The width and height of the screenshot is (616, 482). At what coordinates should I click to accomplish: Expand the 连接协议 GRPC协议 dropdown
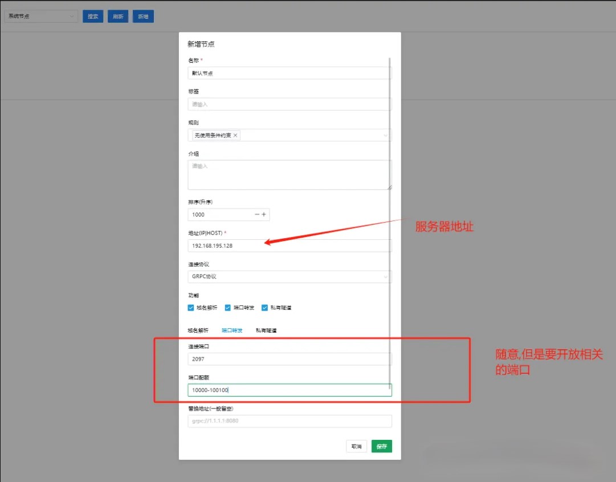click(x=289, y=277)
